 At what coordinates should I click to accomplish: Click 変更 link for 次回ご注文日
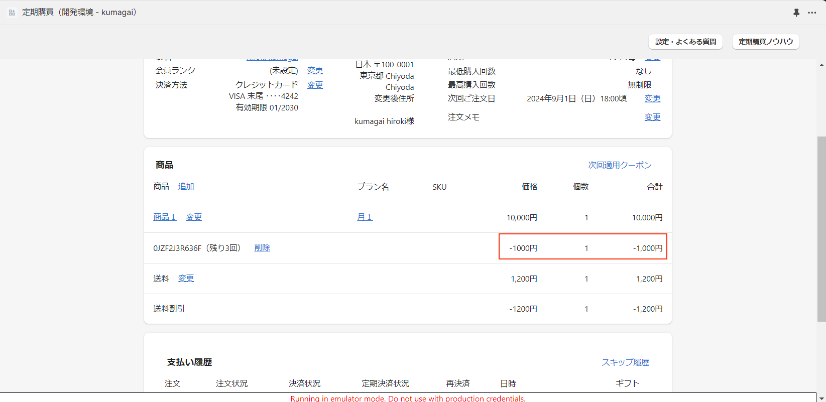[652, 98]
